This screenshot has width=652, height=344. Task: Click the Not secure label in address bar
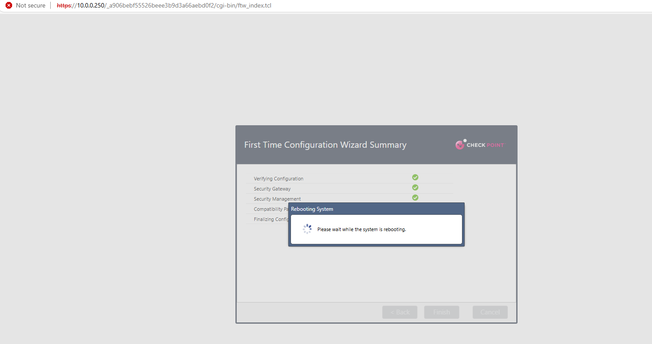tap(30, 5)
